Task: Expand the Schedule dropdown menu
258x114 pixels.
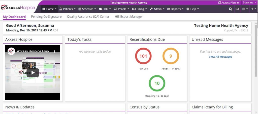Action: (x=87, y=9)
